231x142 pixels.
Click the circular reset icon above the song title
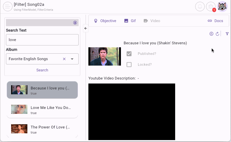tap(211, 34)
